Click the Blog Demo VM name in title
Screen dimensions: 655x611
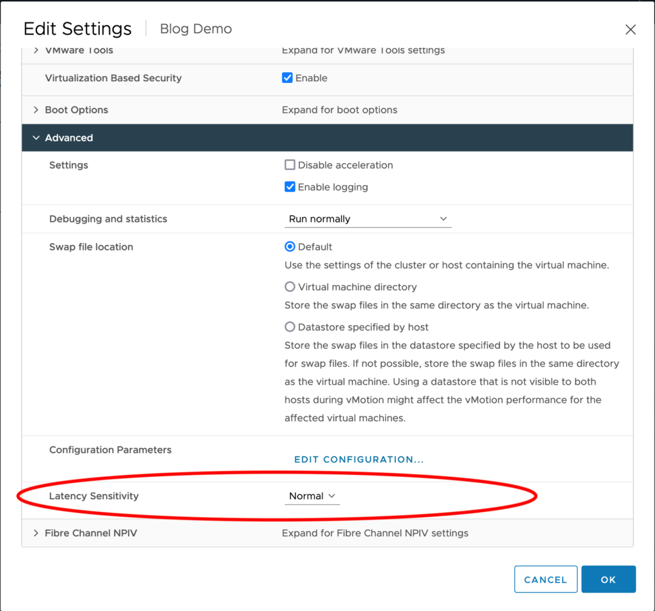point(196,29)
